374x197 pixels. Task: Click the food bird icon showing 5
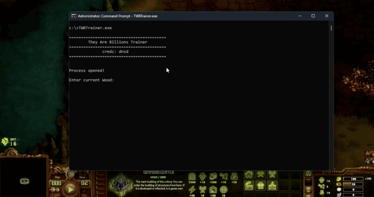[322, 186]
